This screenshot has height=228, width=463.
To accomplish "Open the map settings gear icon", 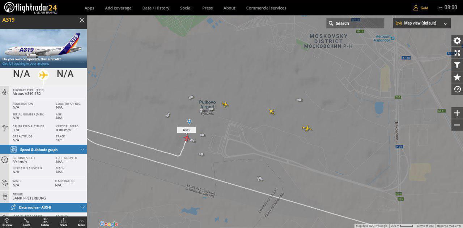I will 457,41.
